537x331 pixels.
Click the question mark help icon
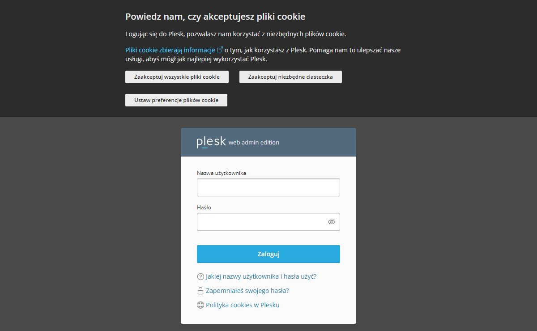pyautogui.click(x=200, y=277)
